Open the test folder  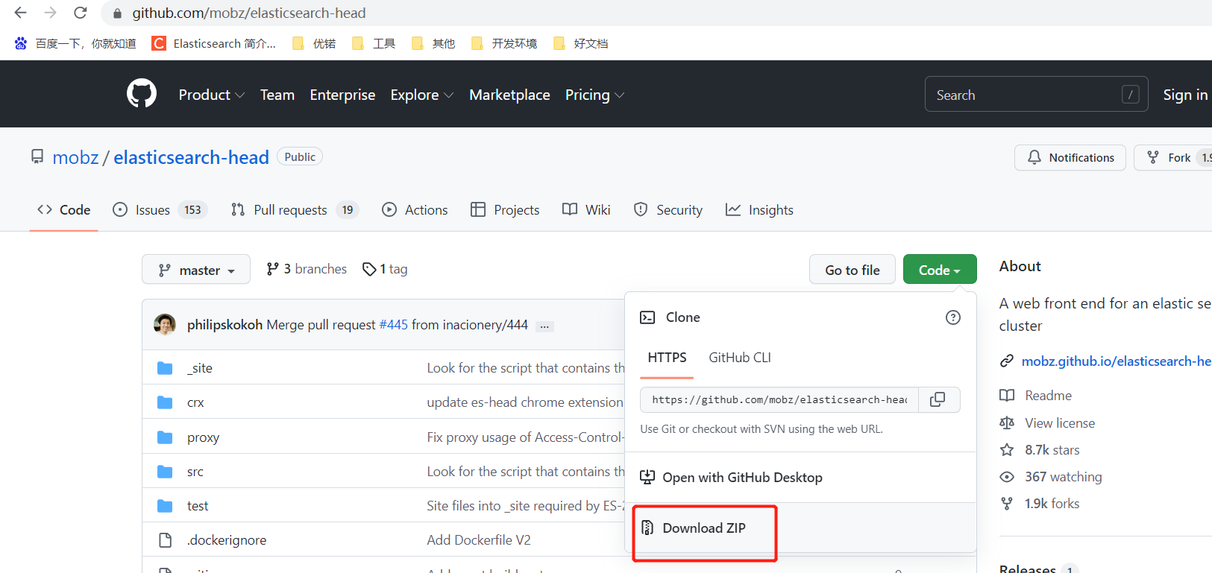click(198, 506)
